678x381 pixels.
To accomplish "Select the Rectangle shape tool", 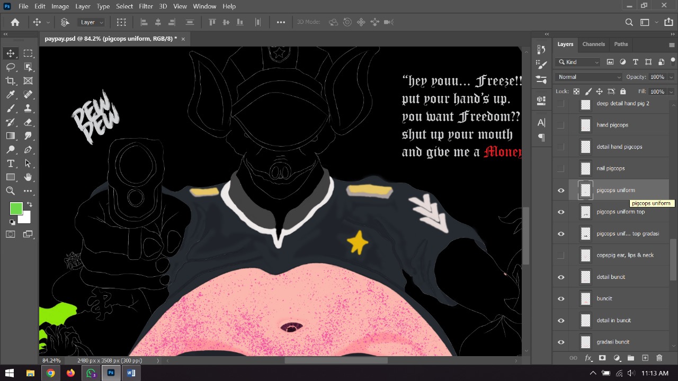I will (11, 177).
